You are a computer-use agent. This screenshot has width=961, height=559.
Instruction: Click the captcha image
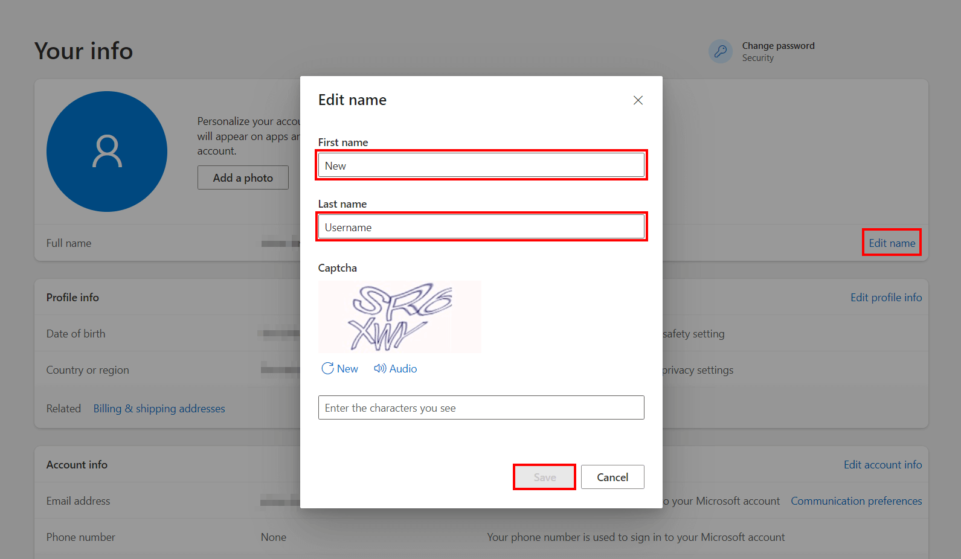399,317
